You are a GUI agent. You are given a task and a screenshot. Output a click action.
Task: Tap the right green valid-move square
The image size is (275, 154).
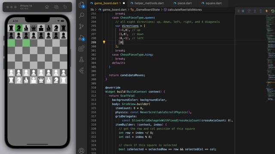point(26,43)
